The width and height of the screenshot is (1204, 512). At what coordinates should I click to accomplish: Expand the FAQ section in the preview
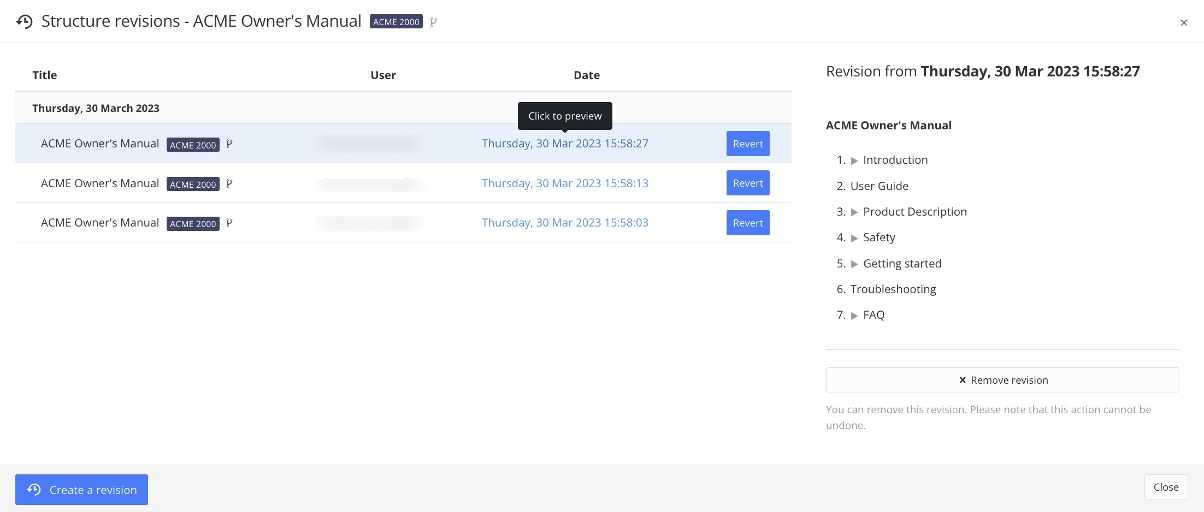(x=854, y=315)
